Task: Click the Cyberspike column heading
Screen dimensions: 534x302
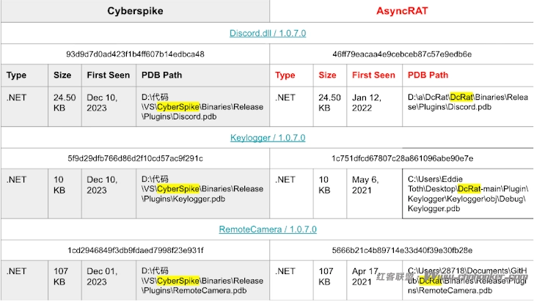Action: coord(135,11)
